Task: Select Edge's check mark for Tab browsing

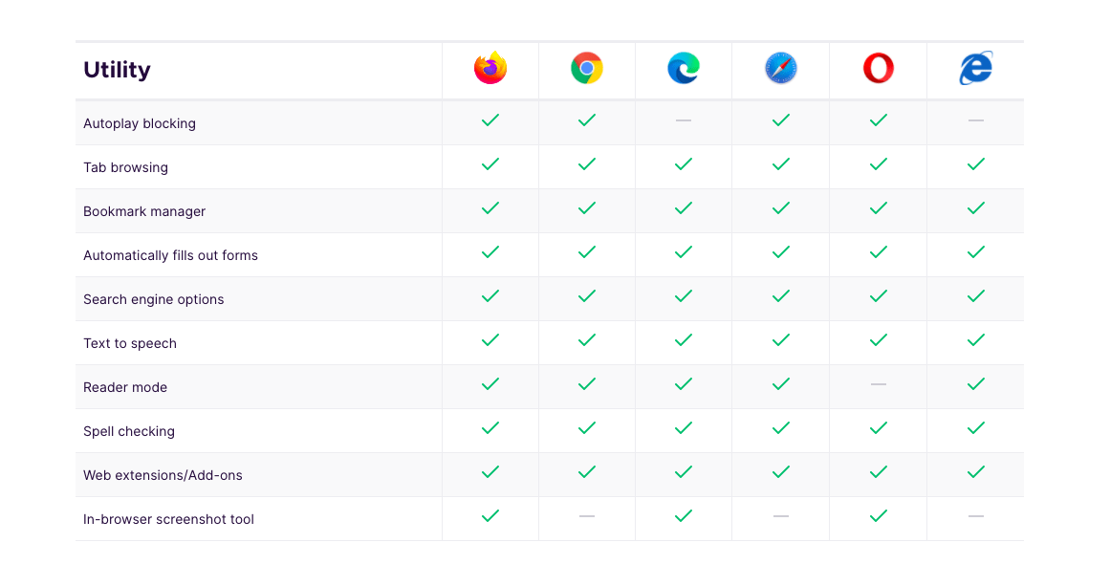Action: pyautogui.click(x=684, y=164)
